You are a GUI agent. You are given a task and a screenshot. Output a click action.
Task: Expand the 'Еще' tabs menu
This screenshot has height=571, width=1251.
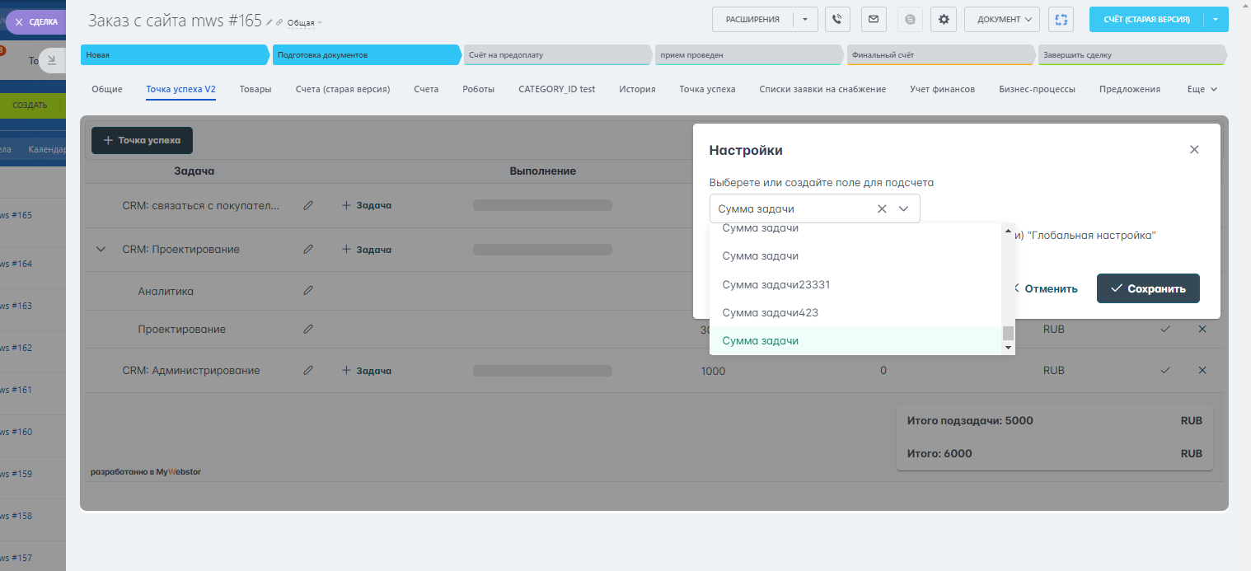tap(1202, 89)
